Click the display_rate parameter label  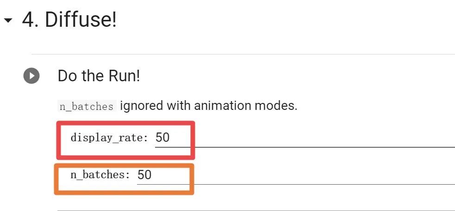[109, 138]
